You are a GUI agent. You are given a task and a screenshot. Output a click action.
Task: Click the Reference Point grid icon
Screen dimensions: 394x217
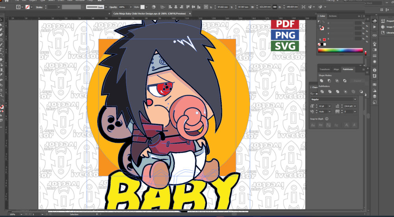tap(206, 7)
